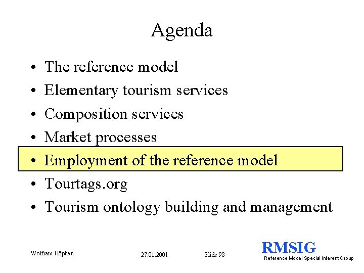Click the 'Slide 98' footer label
Viewport: 364px width, 273px height.
pos(214,255)
